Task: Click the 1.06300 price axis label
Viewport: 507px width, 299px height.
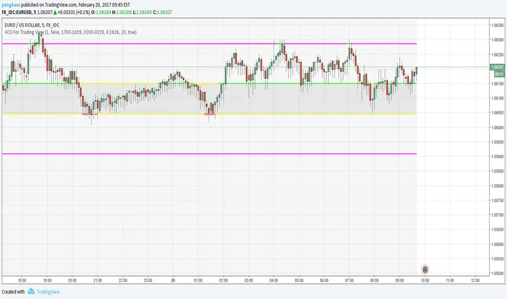Action: 498,40
